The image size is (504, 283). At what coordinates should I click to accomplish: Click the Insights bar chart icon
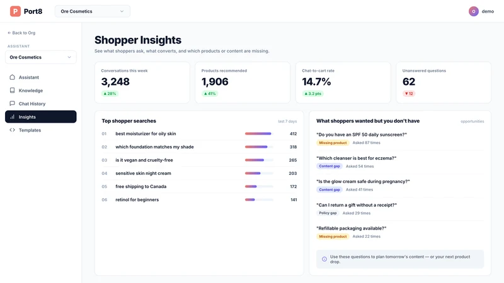click(12, 117)
